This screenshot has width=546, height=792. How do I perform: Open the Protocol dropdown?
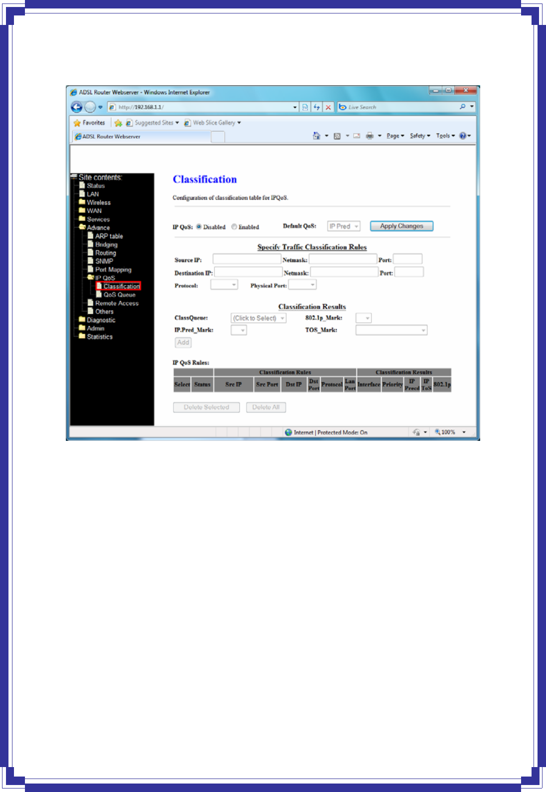click(x=224, y=285)
